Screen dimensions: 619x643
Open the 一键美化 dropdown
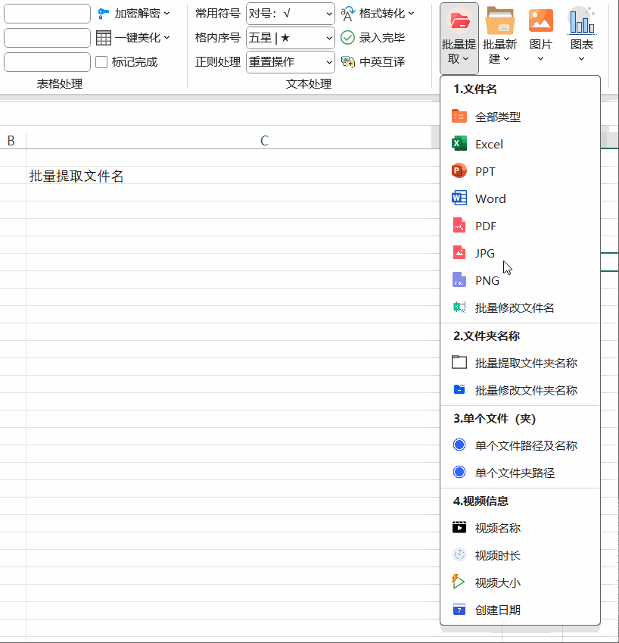tap(133, 38)
